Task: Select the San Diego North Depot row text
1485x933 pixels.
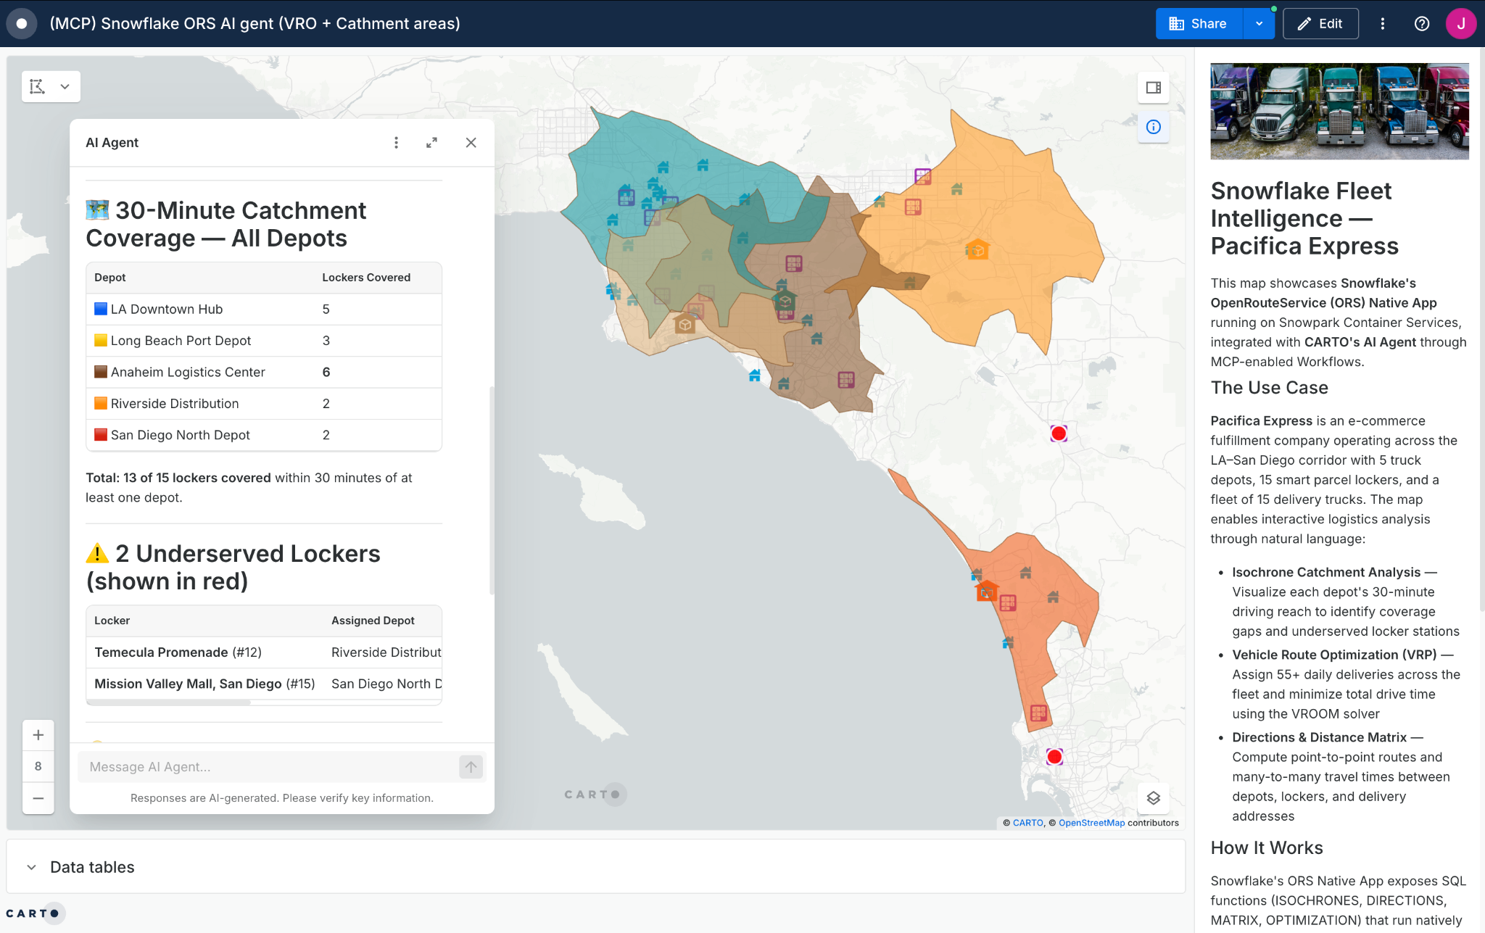Action: coord(181,435)
